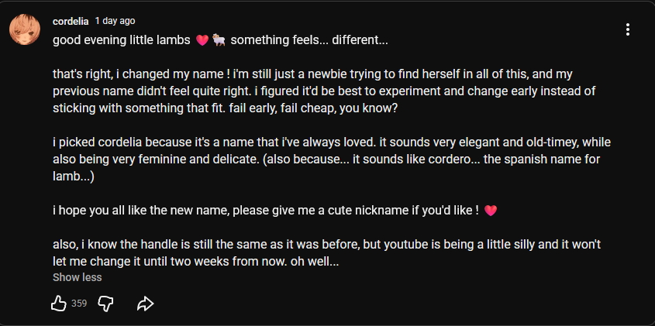
Task: Click the pink heart emoji after "little lambs"
Action: 202,40
